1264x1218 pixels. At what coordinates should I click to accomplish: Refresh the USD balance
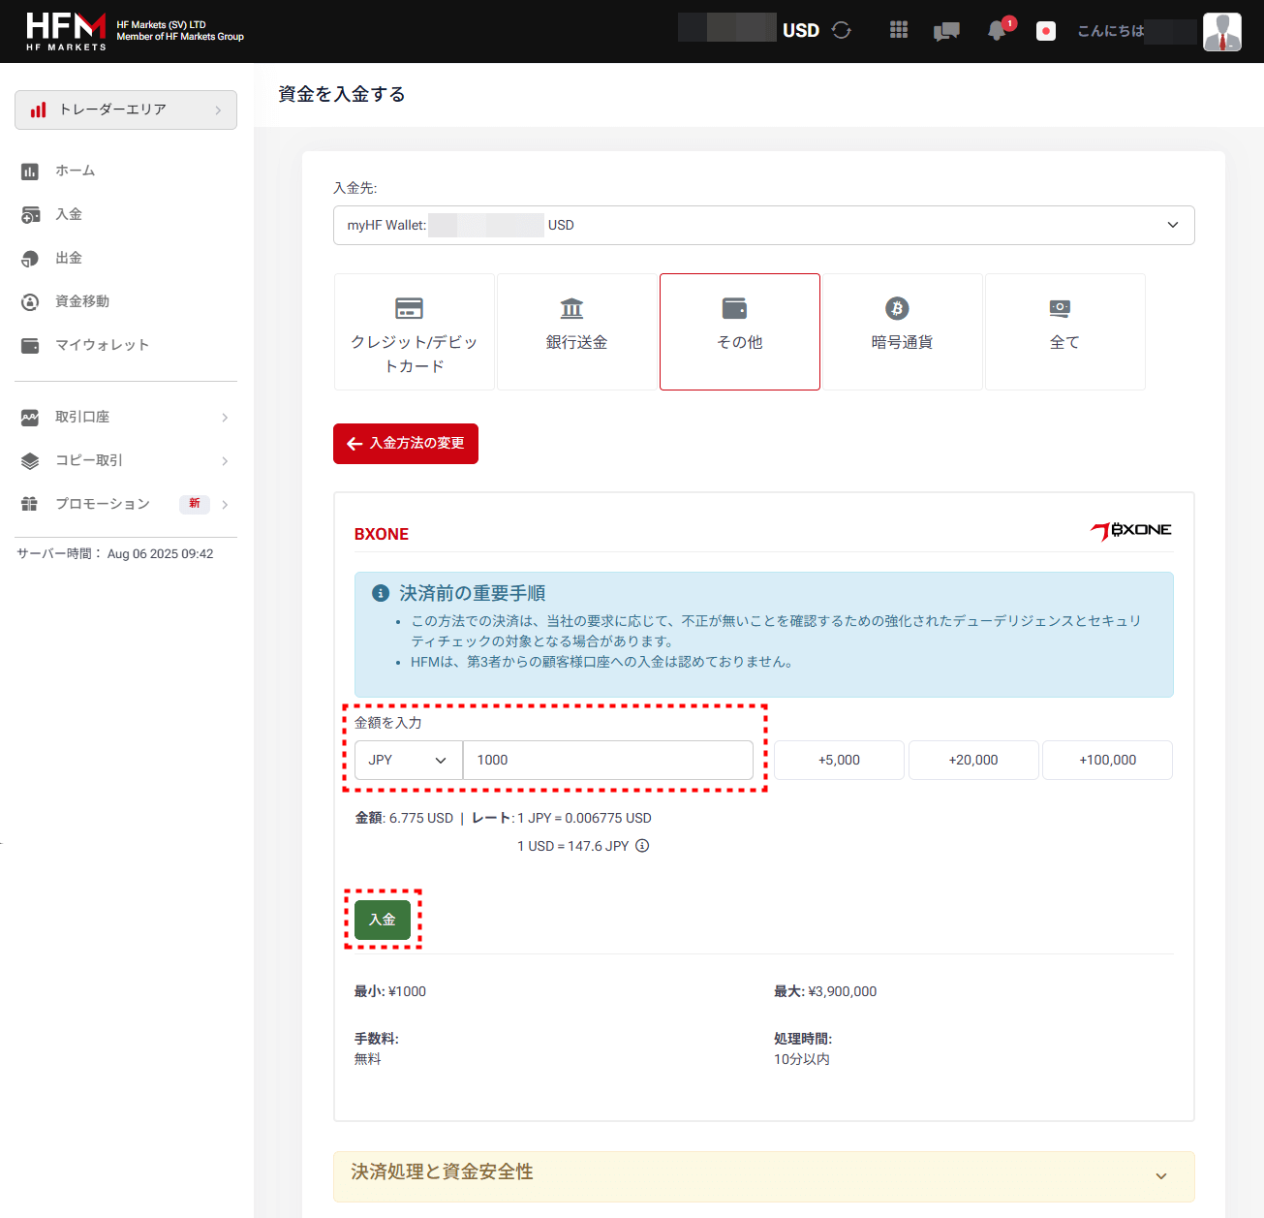841,30
